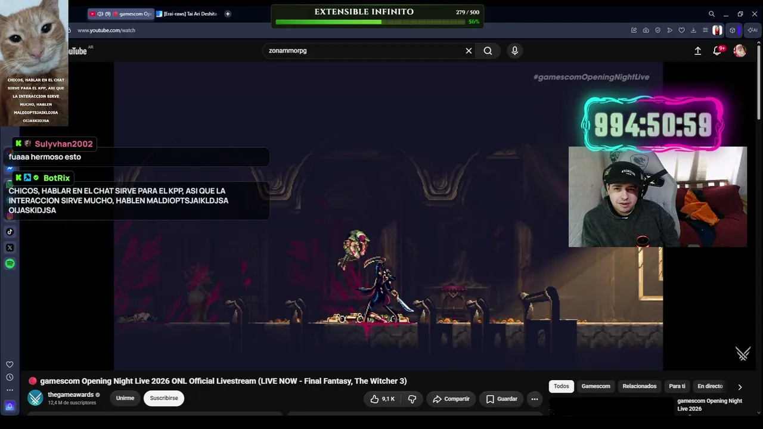Open thegameawards channel link
The image size is (763, 429).
[70, 395]
